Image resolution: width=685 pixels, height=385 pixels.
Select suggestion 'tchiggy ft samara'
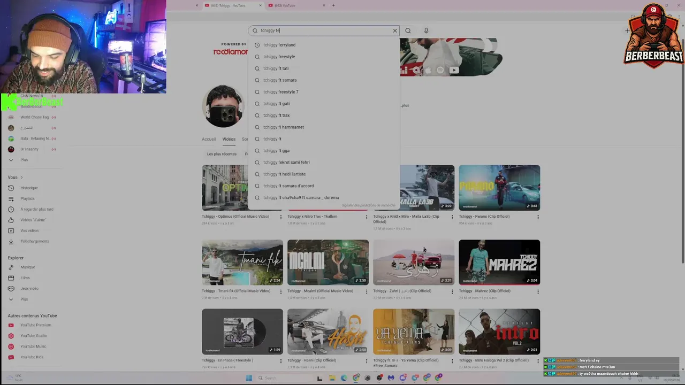324,80
